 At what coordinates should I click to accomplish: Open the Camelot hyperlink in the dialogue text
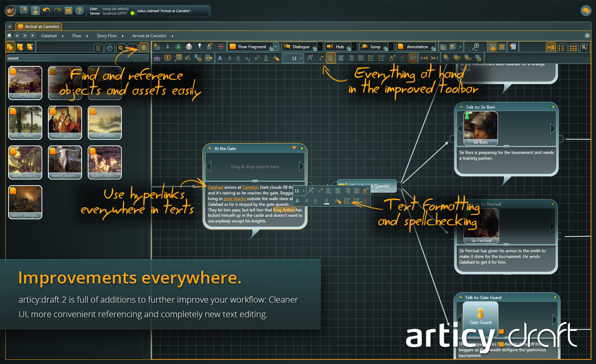point(250,187)
